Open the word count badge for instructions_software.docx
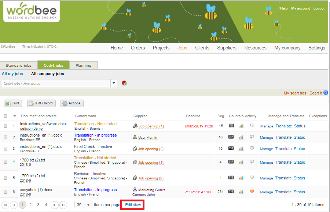Screen dimensions: 330x212 [231, 126]
